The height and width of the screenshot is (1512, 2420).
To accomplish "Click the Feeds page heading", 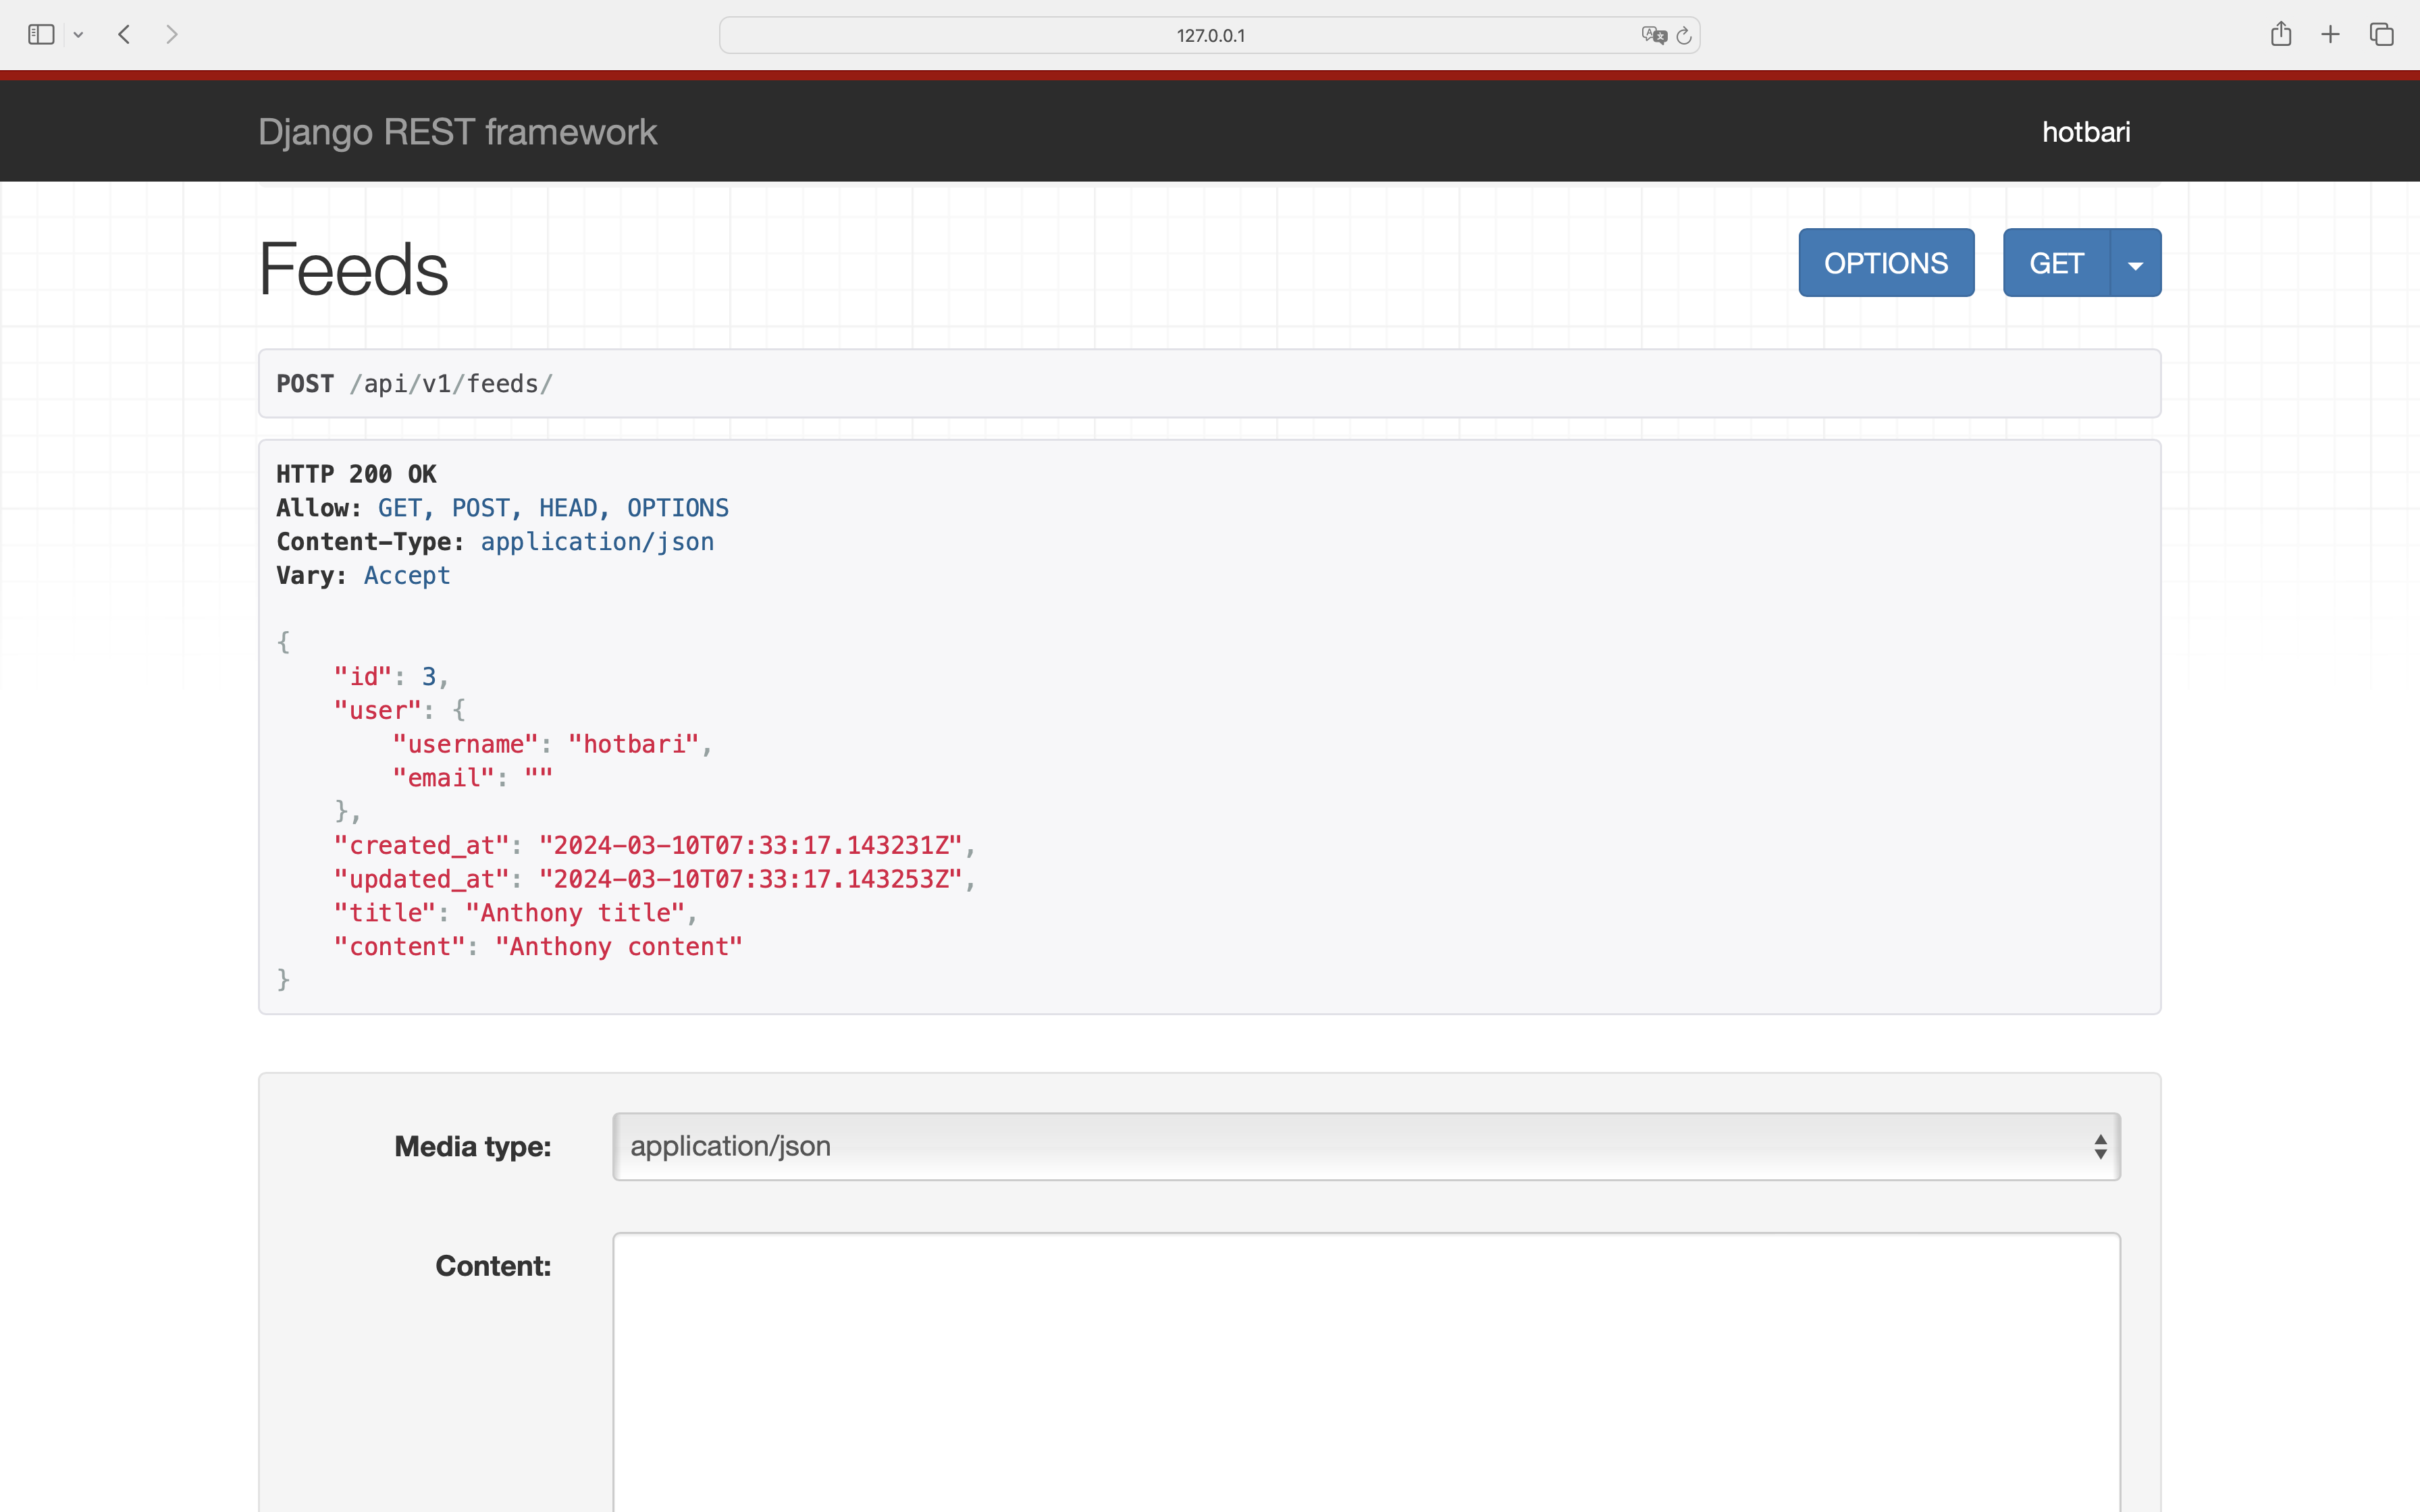I will [x=353, y=269].
